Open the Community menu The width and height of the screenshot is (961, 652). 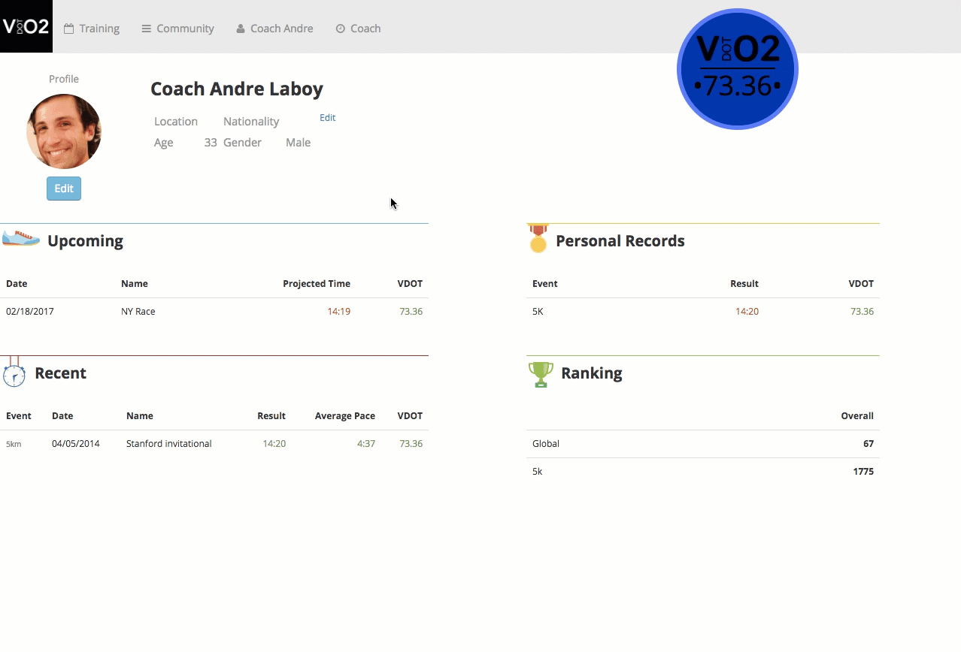coord(177,29)
